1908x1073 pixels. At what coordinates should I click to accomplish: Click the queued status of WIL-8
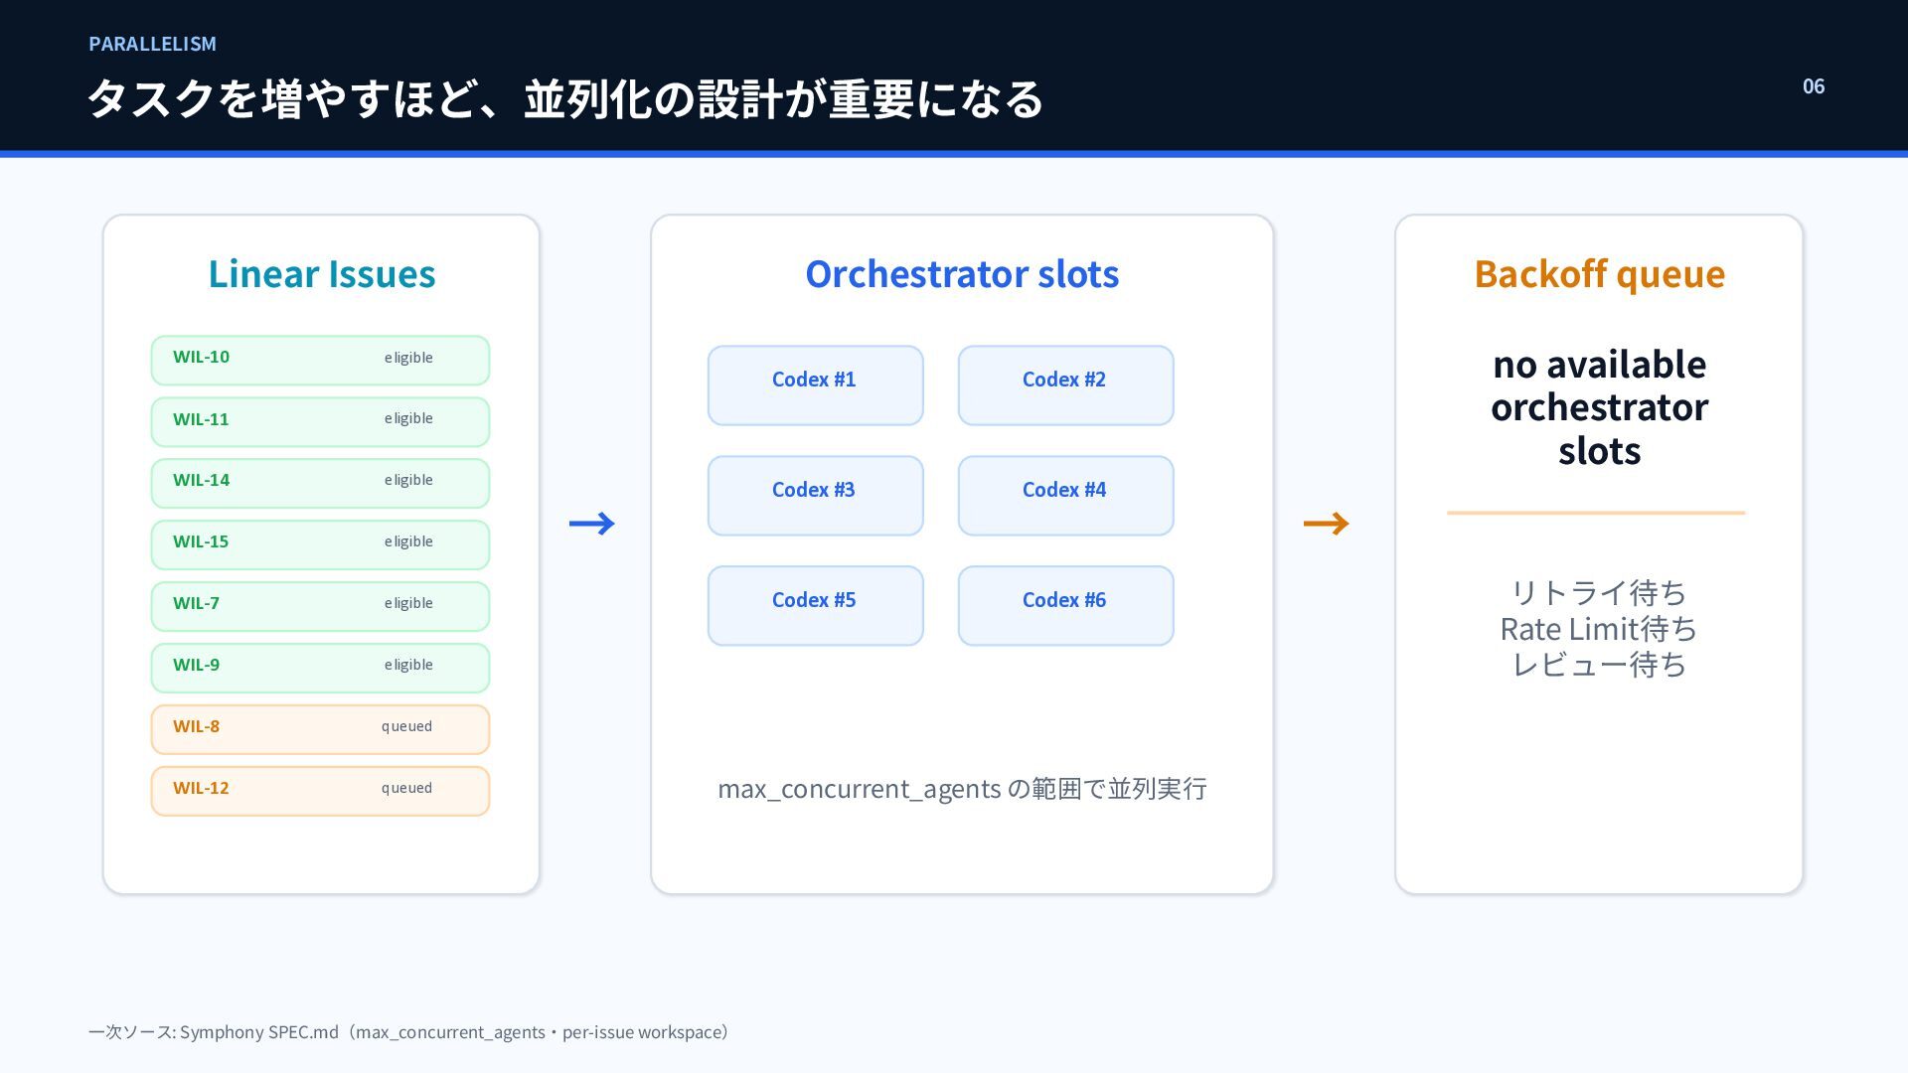[406, 726]
